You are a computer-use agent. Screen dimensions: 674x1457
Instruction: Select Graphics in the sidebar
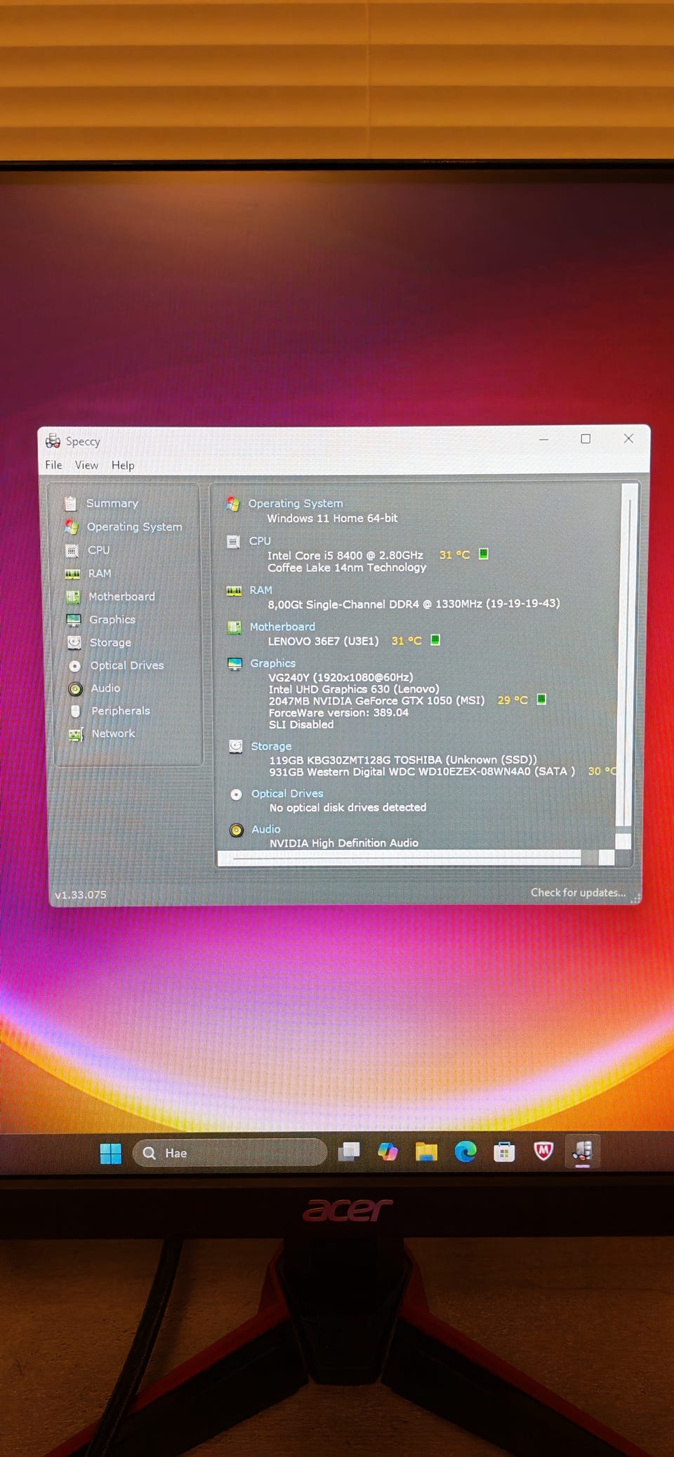coord(112,620)
